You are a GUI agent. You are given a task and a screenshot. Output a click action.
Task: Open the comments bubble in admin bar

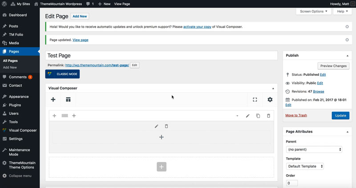(90, 4)
